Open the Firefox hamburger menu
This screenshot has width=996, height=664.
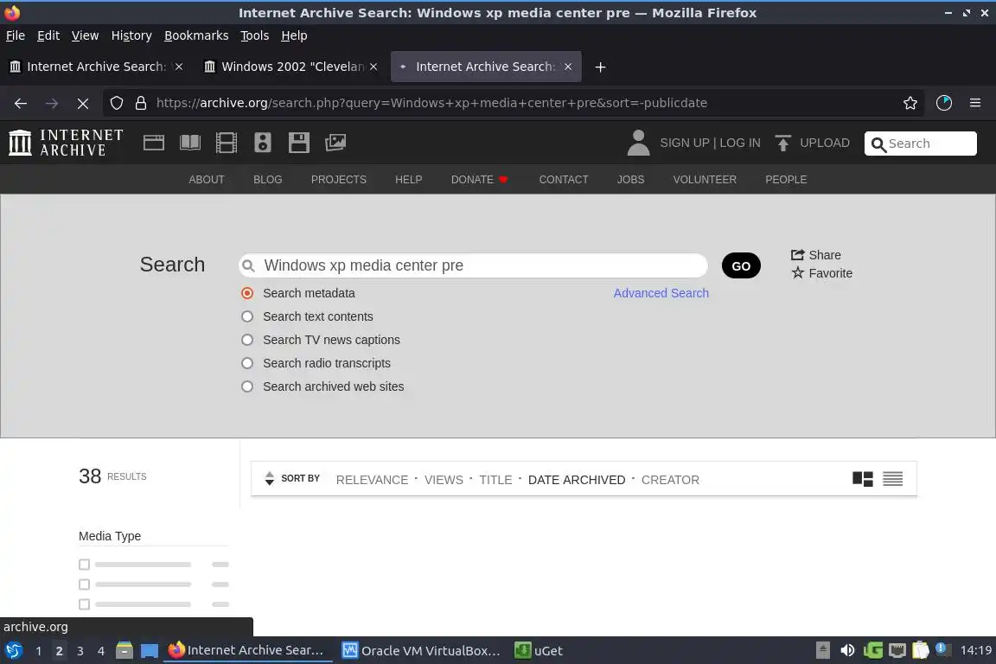pyautogui.click(x=975, y=103)
